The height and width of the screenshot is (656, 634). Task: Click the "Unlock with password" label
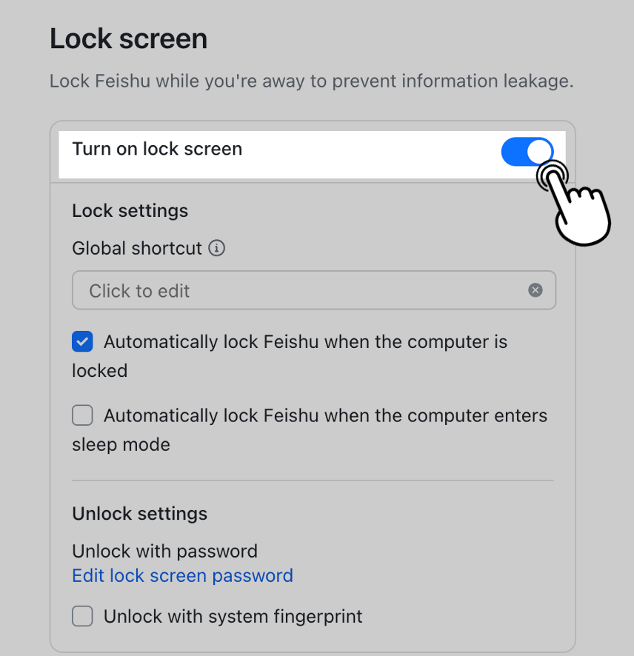(x=164, y=552)
